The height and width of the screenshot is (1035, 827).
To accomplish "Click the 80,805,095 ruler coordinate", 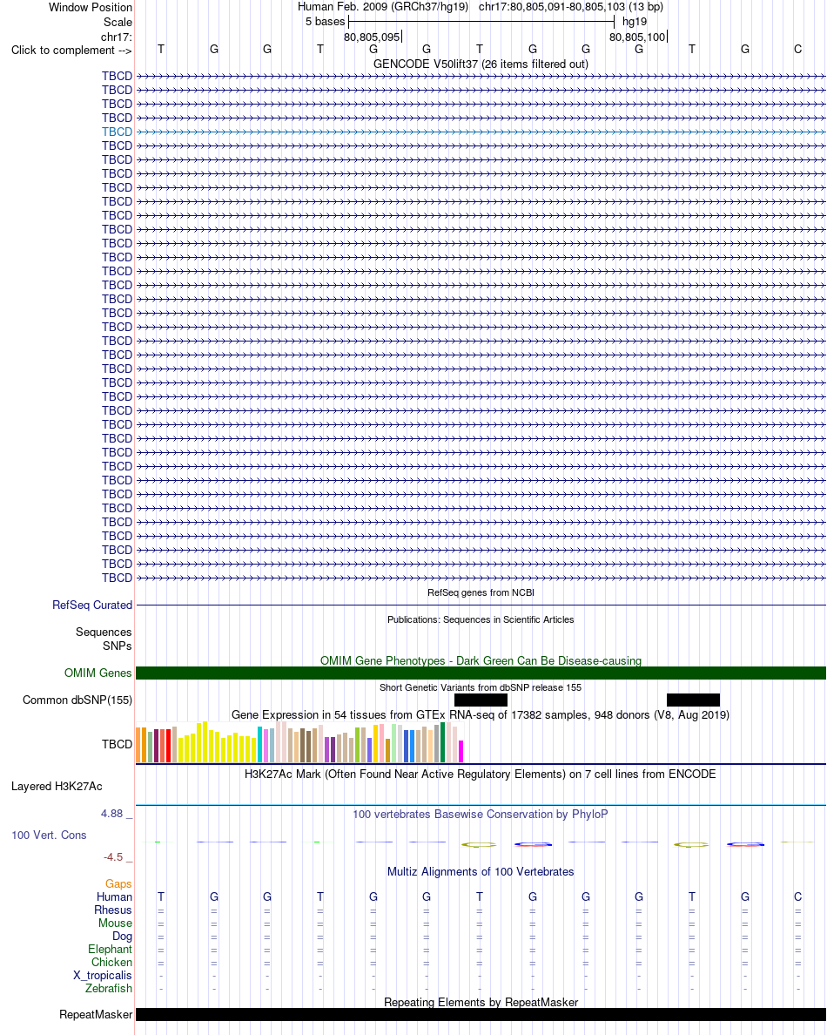I will [x=372, y=37].
